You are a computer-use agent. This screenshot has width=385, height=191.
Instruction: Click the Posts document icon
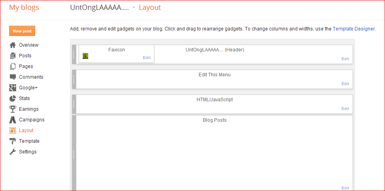(13, 56)
